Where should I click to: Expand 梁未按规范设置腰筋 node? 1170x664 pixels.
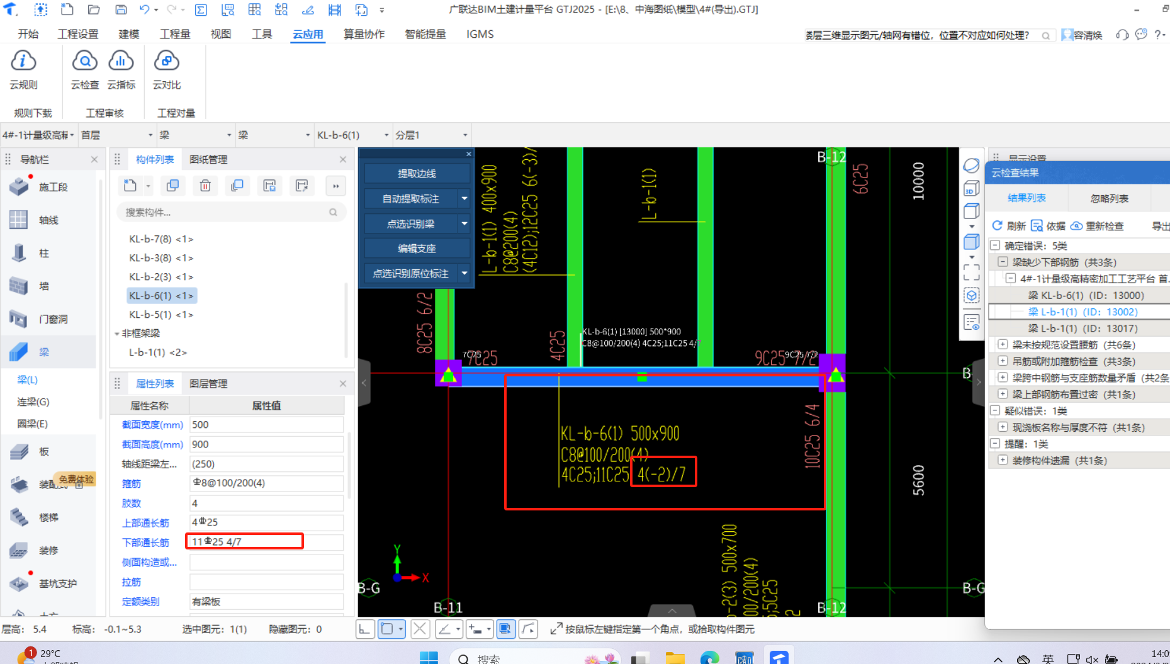click(1003, 344)
